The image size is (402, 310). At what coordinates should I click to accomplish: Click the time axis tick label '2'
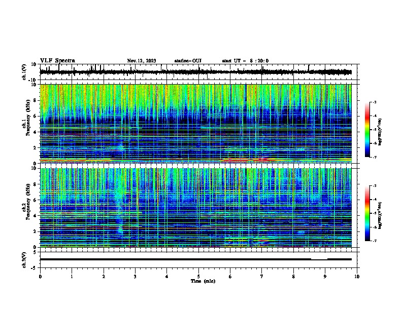click(x=104, y=277)
